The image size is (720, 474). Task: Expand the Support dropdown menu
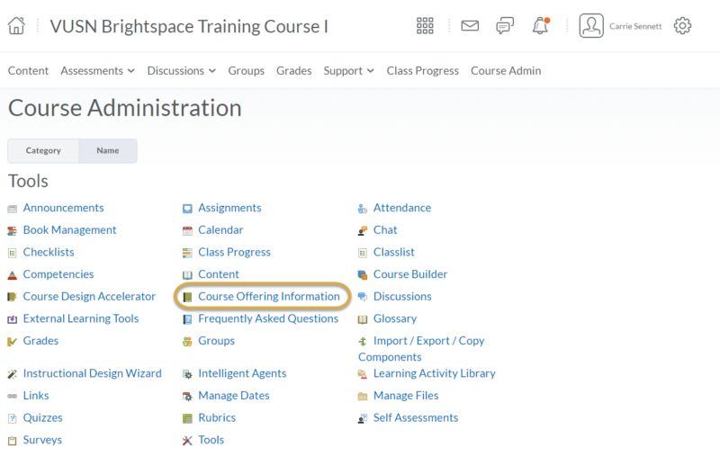[348, 71]
